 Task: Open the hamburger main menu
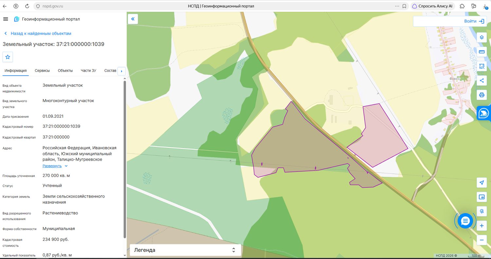point(5,19)
